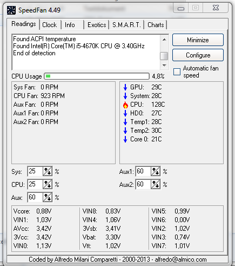Click the Vbat 3,30V reading
This screenshot has width=235, height=266.
pos(102,237)
